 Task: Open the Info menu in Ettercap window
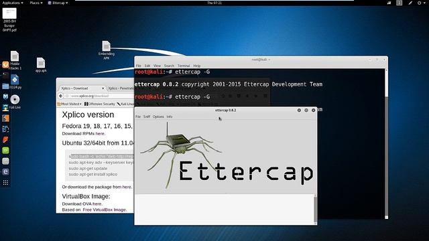pos(170,116)
